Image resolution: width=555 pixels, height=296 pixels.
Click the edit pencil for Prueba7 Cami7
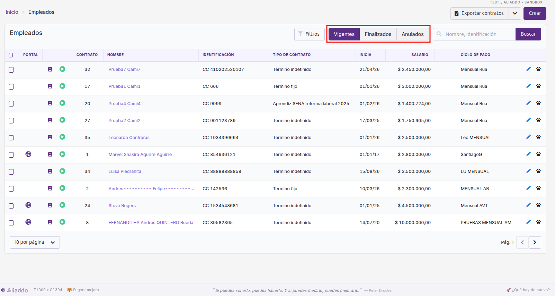point(528,69)
